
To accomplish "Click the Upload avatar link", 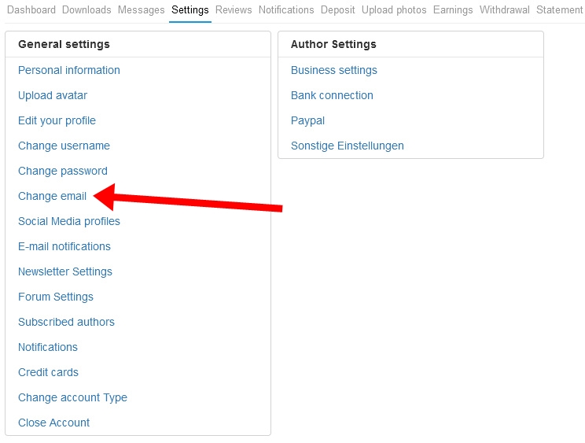I will coord(53,95).
